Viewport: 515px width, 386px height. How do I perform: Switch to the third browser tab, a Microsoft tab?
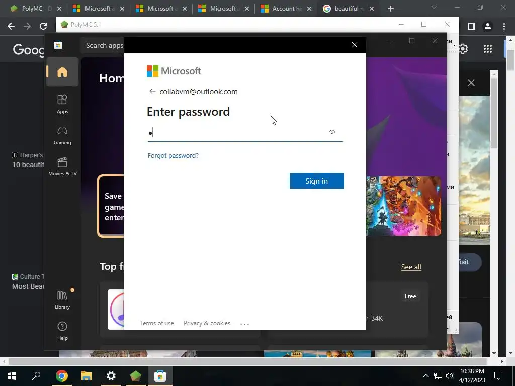160,9
